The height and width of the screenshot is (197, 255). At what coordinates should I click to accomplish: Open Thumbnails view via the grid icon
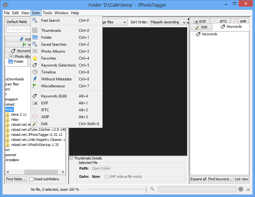point(35,30)
